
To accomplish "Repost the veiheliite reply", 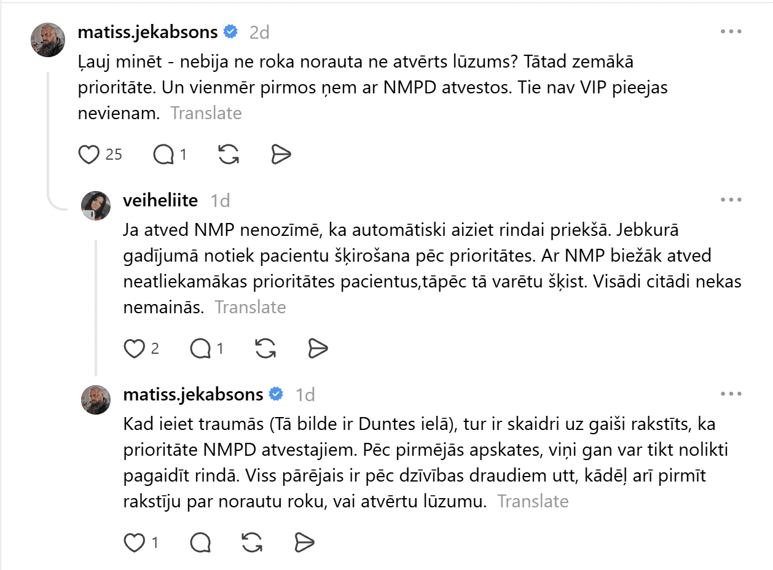I will point(265,349).
